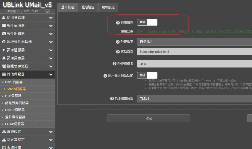This screenshot has width=252, height=149.
Task: Toggle the 啟用服務 service switch
Action: point(147,22)
